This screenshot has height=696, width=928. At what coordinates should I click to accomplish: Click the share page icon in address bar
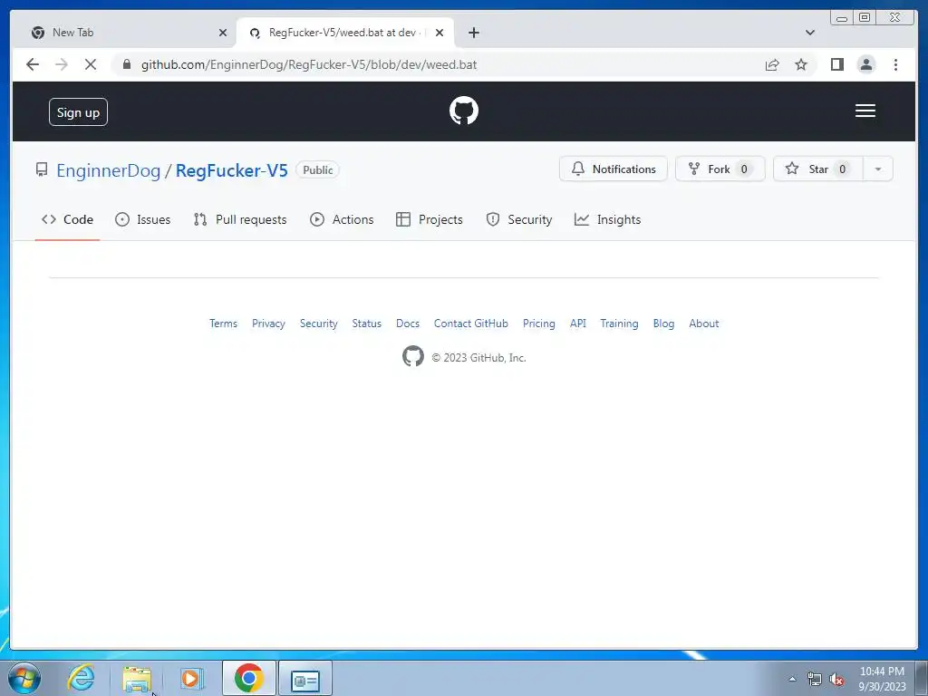(772, 64)
